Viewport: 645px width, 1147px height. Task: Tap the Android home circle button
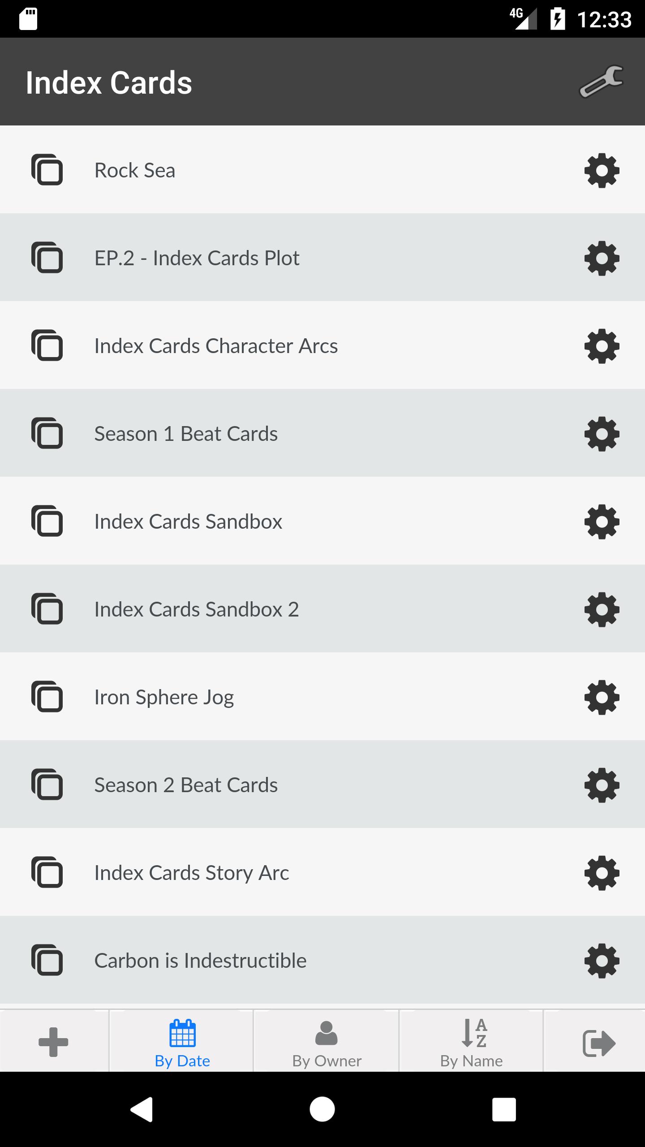coord(322,1109)
